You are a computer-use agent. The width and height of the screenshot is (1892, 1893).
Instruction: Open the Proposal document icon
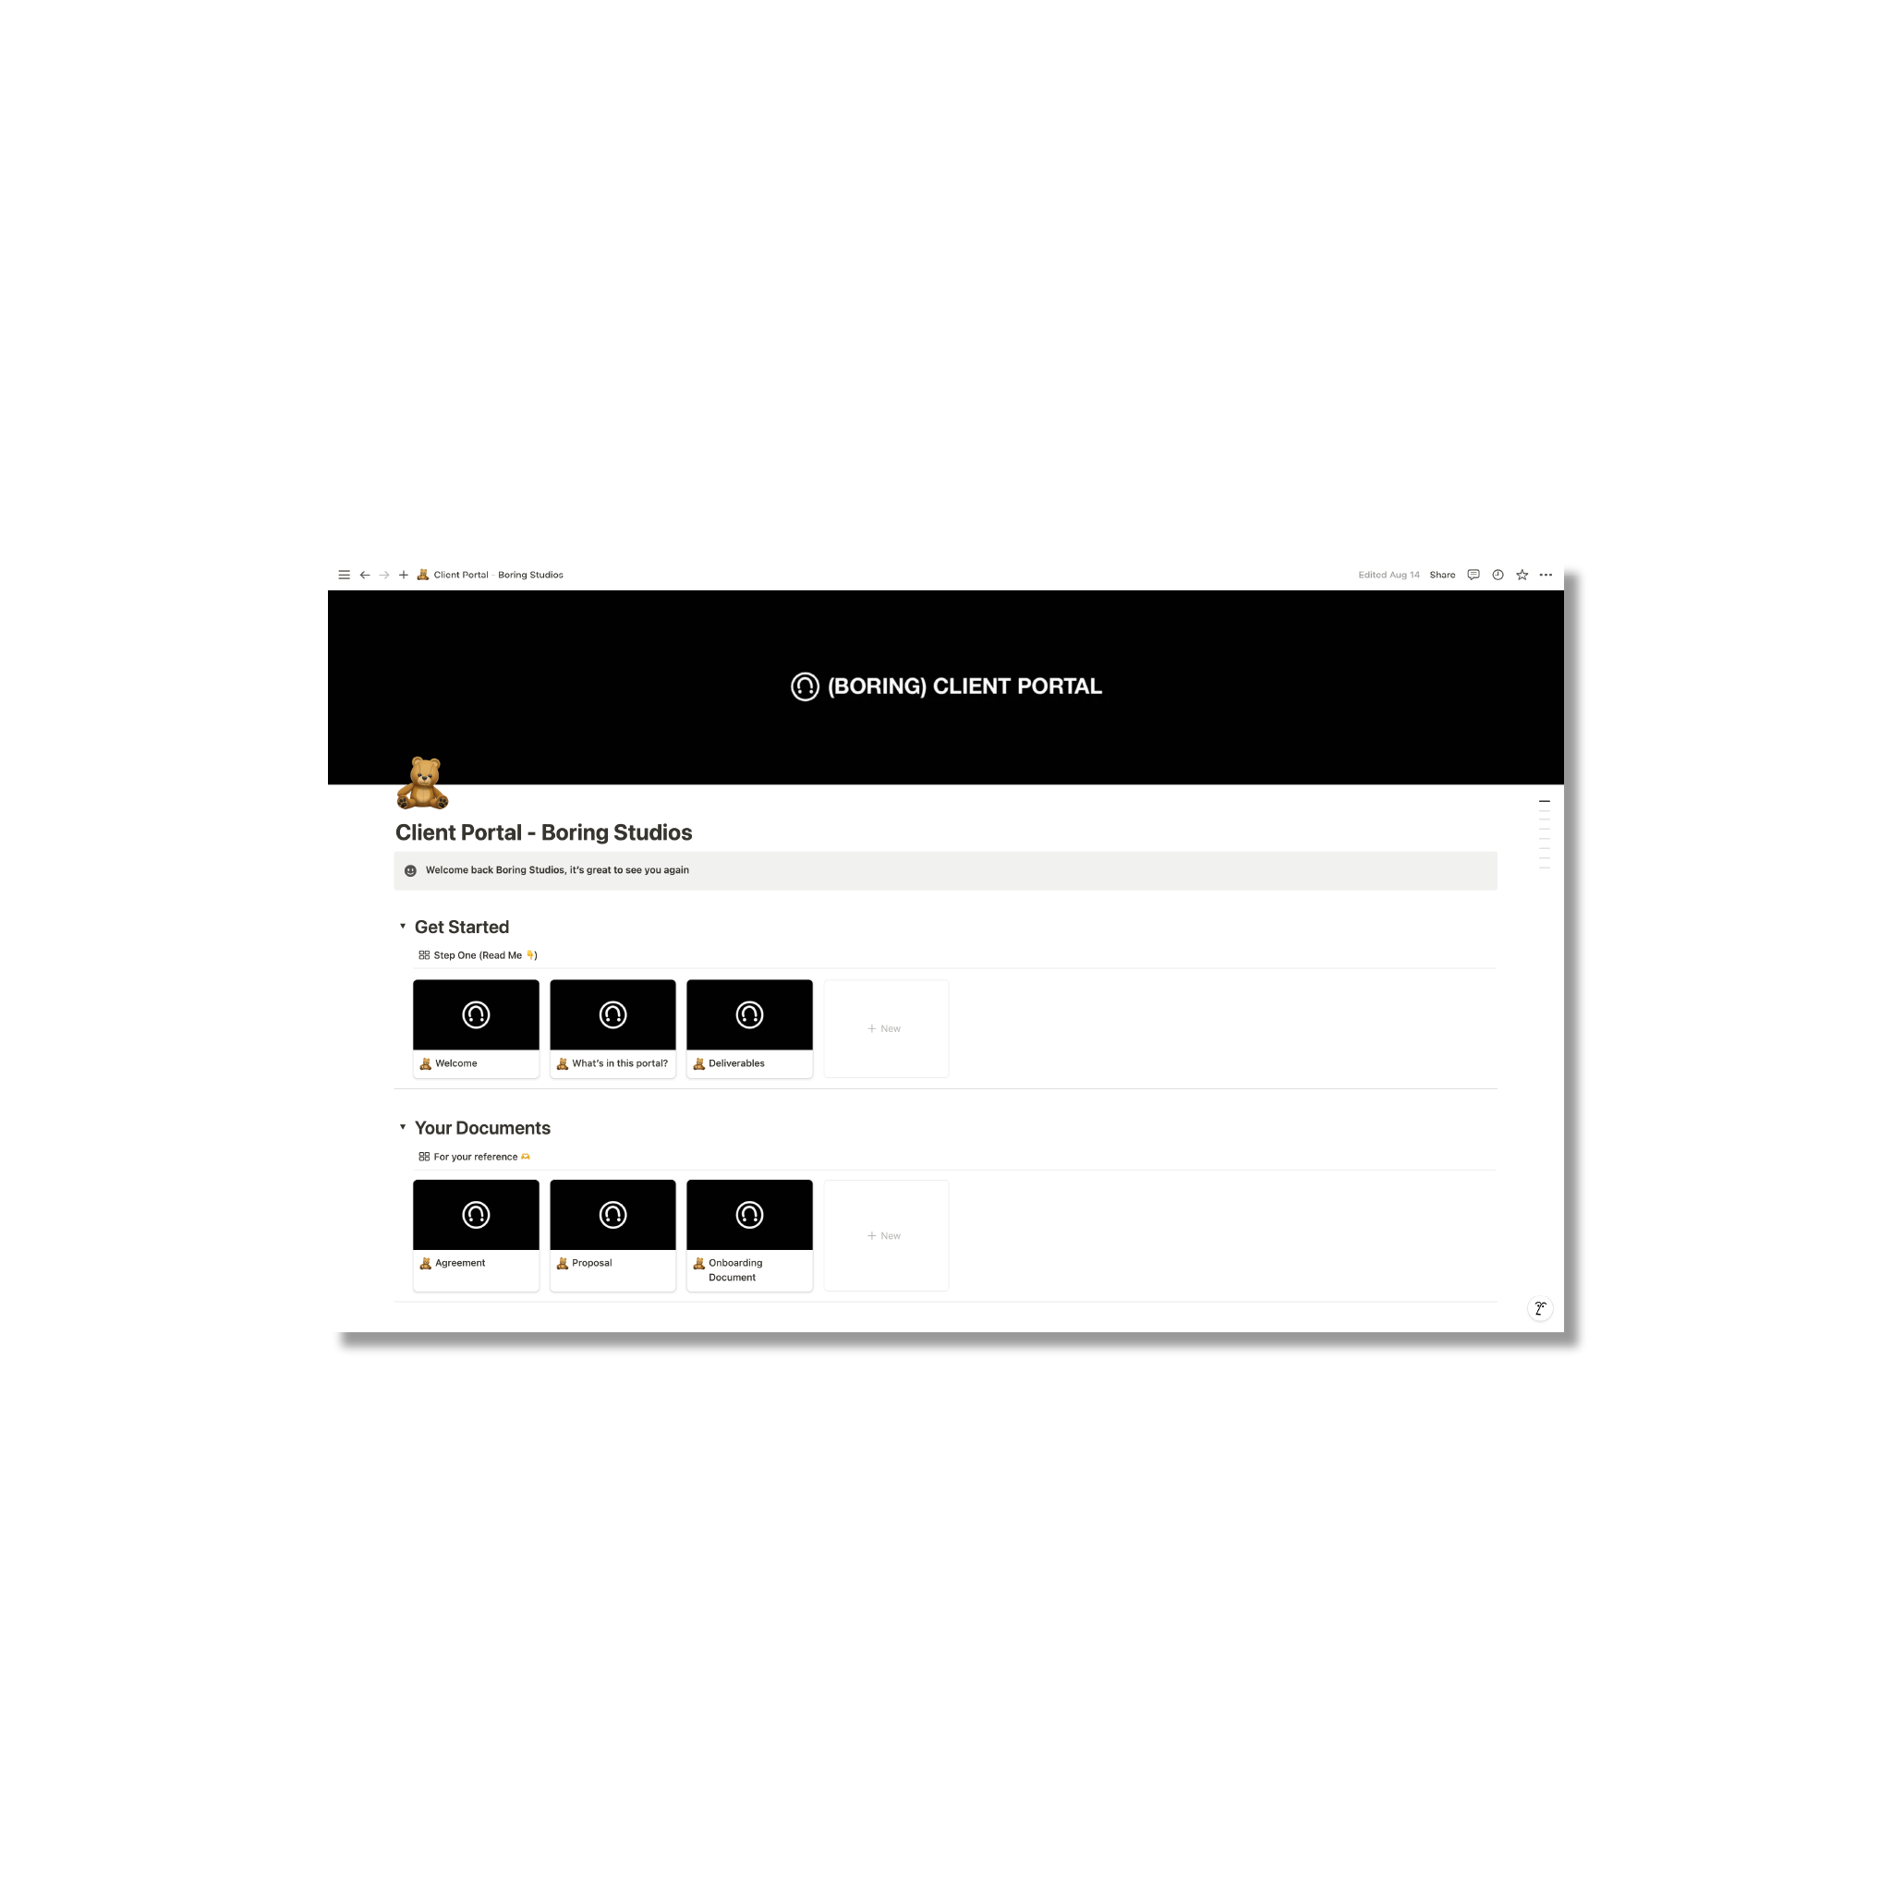(x=612, y=1214)
